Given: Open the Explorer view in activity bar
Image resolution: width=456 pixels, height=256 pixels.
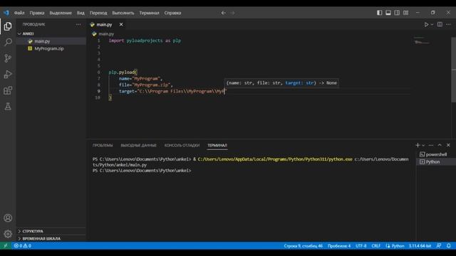Looking at the screenshot, I should click(8, 26).
